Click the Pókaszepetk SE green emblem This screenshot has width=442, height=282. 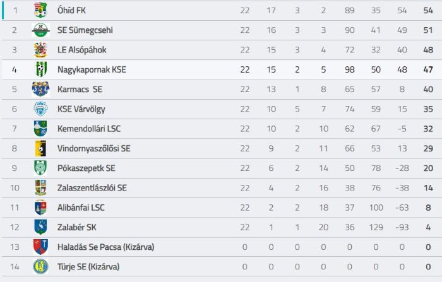tap(40, 168)
